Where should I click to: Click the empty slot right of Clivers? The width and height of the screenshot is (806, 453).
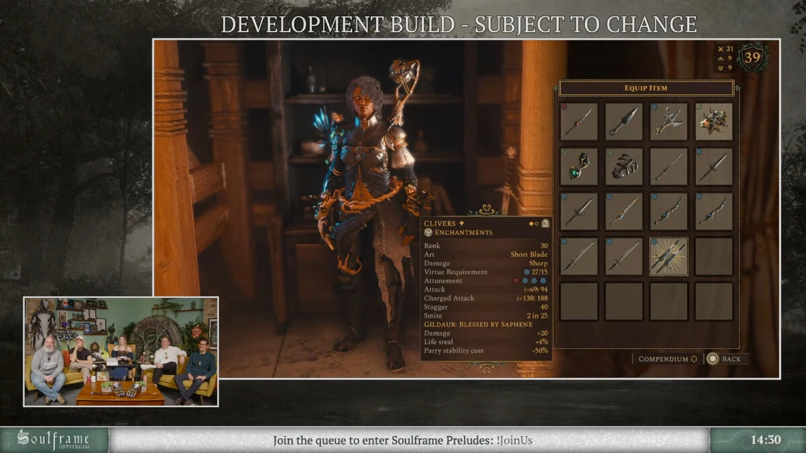(x=713, y=256)
